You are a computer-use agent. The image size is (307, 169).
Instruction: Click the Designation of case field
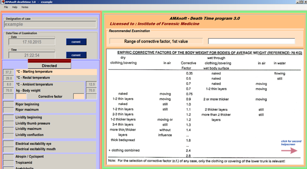point(50,24)
